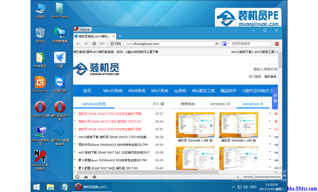318x192 pixels.
Task: Toggle the side panel button in status bar
Action: 77,177
